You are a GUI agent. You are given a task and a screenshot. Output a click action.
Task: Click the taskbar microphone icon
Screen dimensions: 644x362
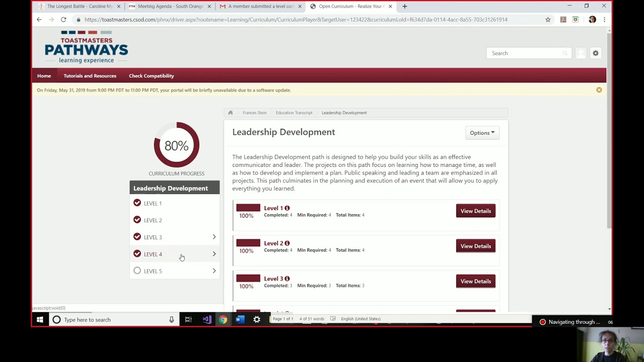coord(172,320)
